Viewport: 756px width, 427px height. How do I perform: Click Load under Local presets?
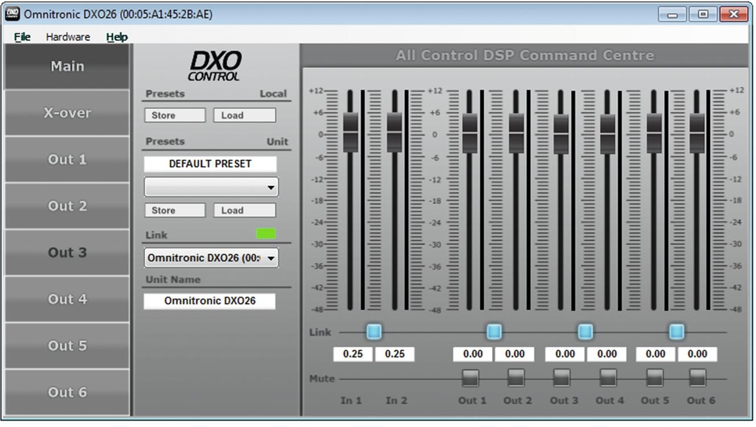(244, 115)
